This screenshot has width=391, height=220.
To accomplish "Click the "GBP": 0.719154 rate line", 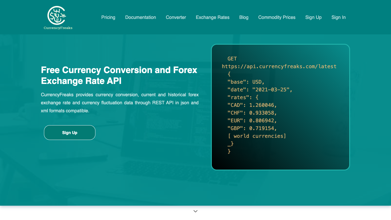I will 252,128.
